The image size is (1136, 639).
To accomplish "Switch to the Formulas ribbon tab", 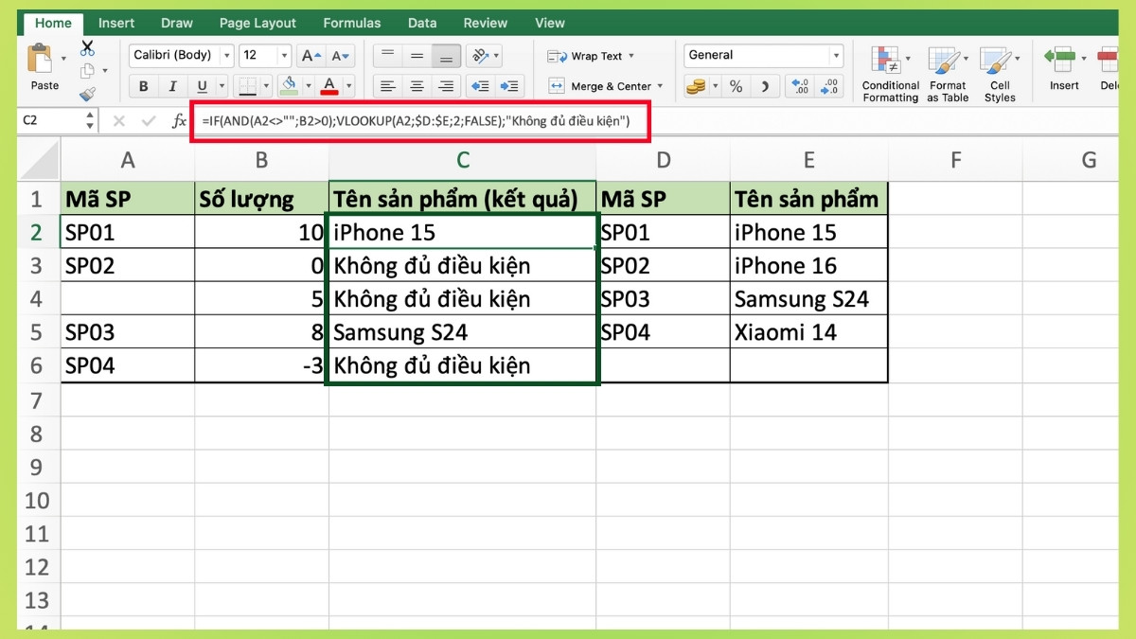I will pyautogui.click(x=351, y=23).
